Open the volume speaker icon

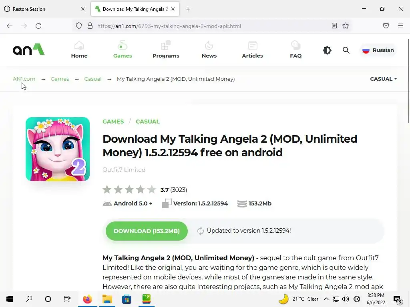point(346,299)
